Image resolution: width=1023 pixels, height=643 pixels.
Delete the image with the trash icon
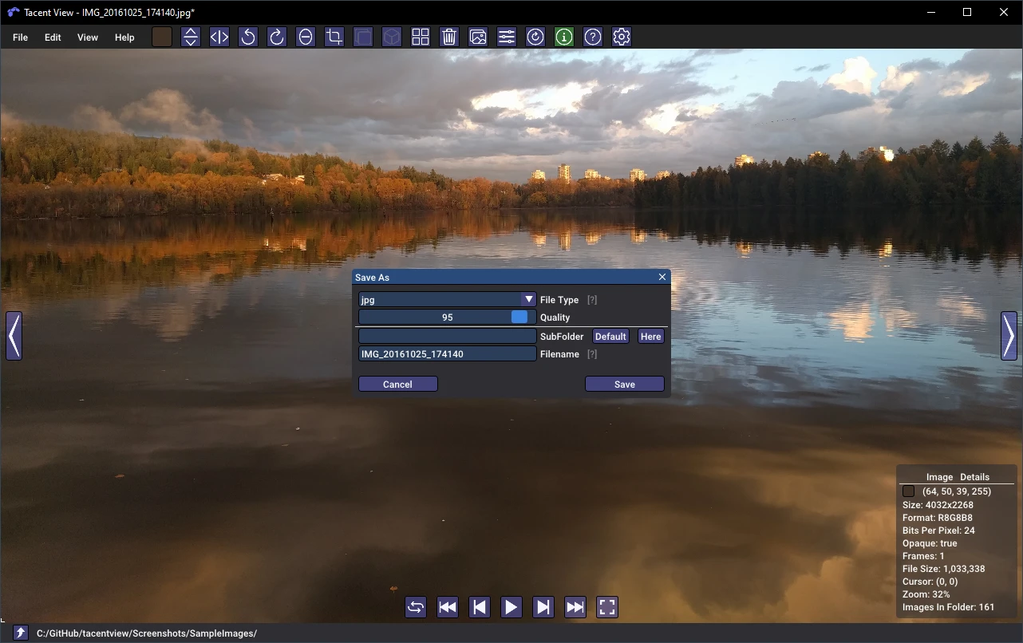click(x=449, y=37)
